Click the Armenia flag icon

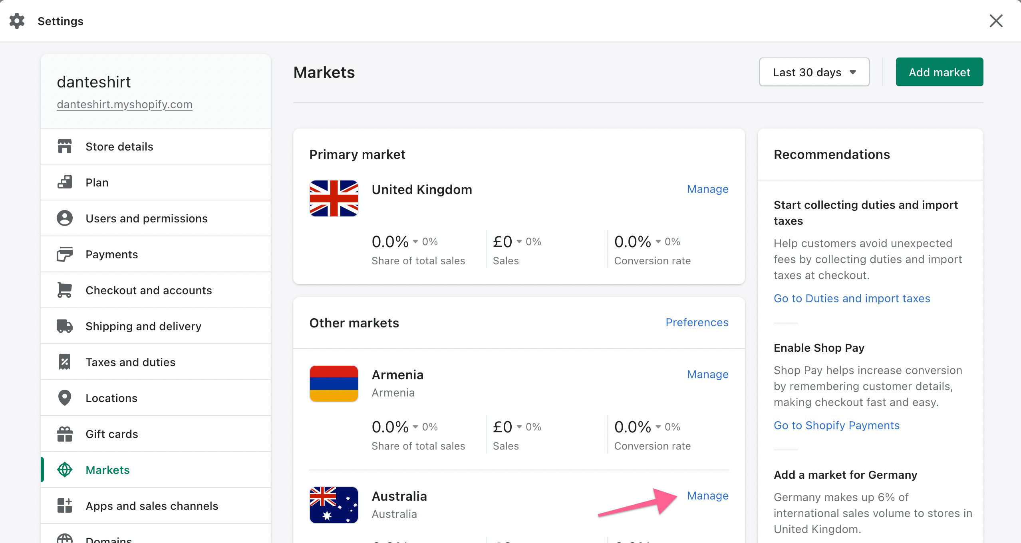click(x=334, y=384)
